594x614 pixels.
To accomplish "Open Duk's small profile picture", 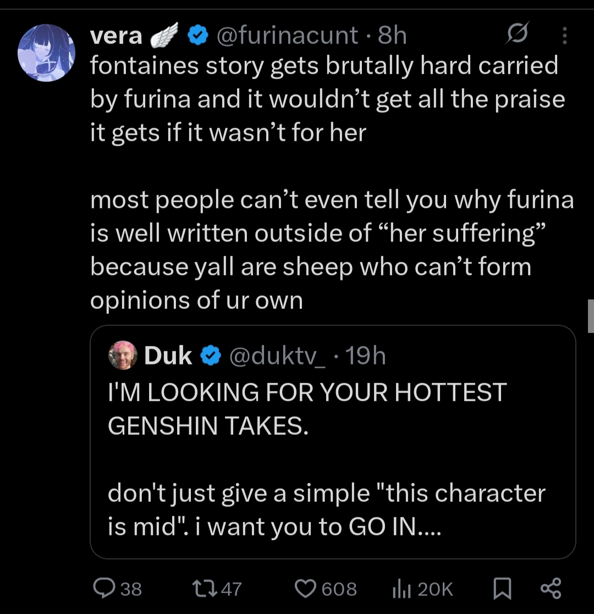I will (123, 355).
